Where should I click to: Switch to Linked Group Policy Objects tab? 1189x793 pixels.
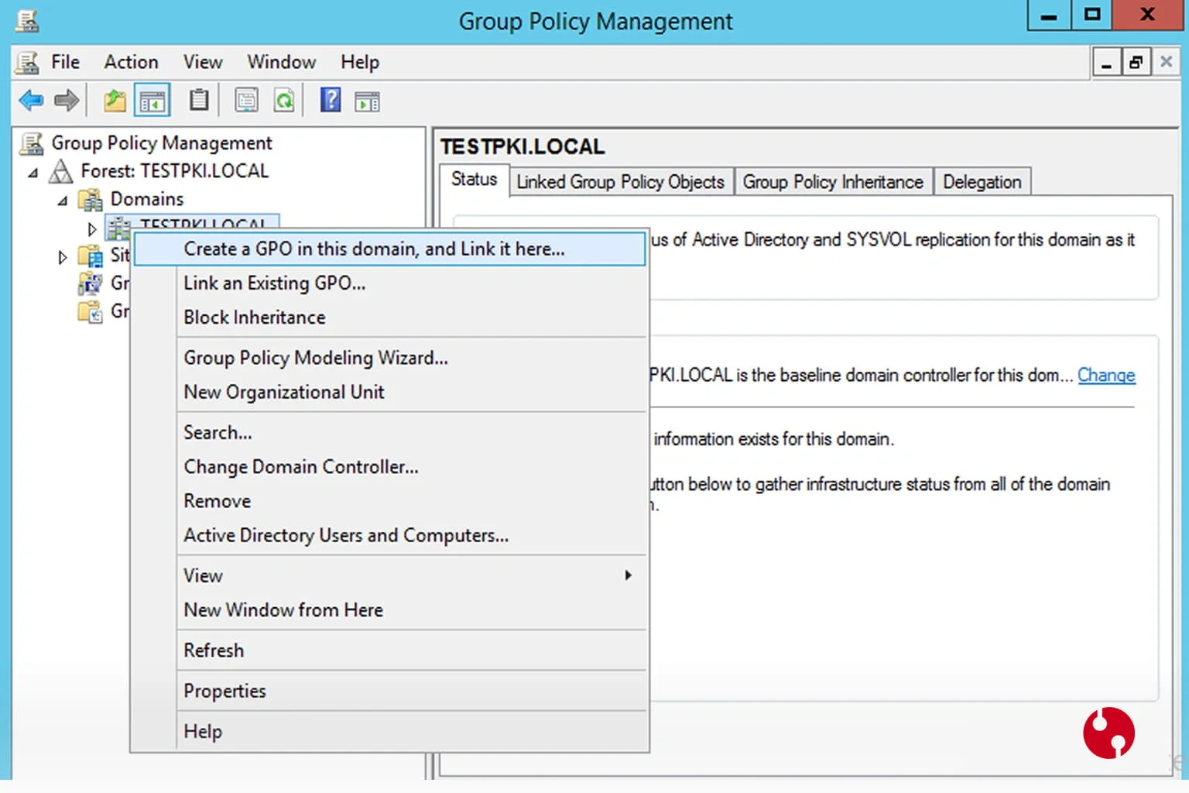pyautogui.click(x=621, y=182)
